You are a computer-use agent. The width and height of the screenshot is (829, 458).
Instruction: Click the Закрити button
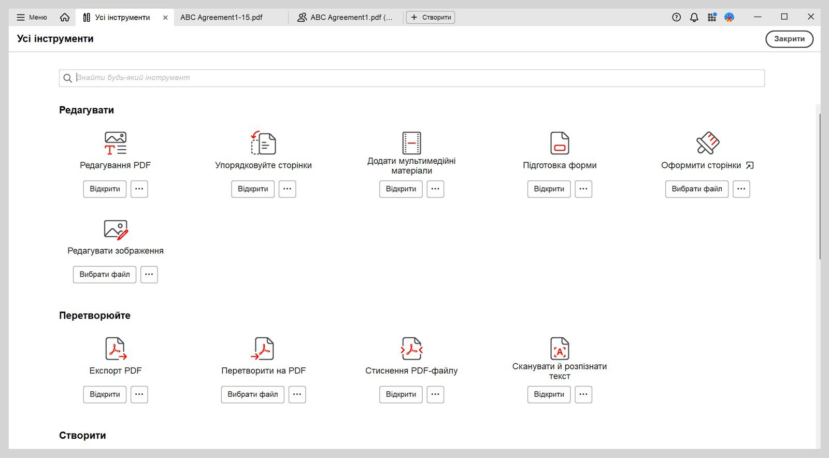pos(789,39)
